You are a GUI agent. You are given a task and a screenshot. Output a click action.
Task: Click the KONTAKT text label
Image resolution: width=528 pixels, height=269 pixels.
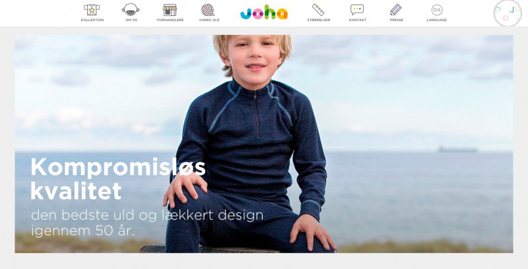(358, 20)
